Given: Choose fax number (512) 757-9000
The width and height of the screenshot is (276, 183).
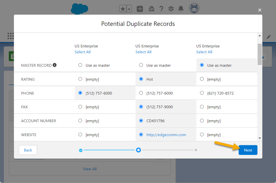Looking at the screenshot, I should click(x=141, y=107).
